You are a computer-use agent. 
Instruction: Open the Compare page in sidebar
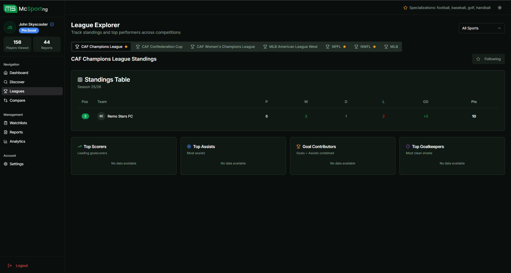pyautogui.click(x=17, y=100)
